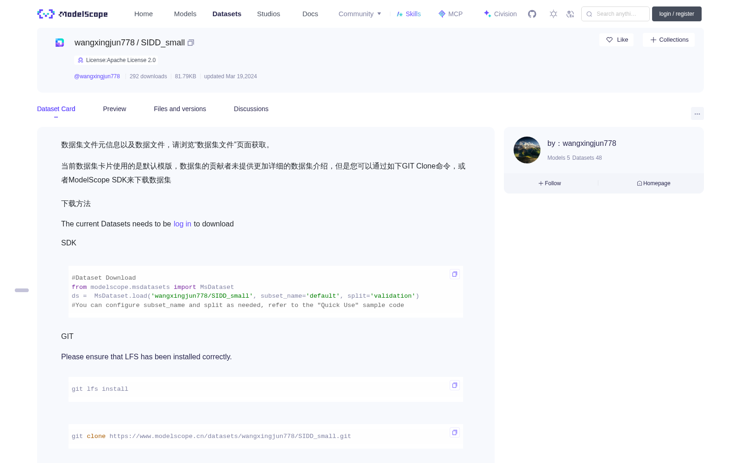Screen dimensions: 741x463
Task: Click 'by：wangxingjun778' author name
Action: (582, 144)
